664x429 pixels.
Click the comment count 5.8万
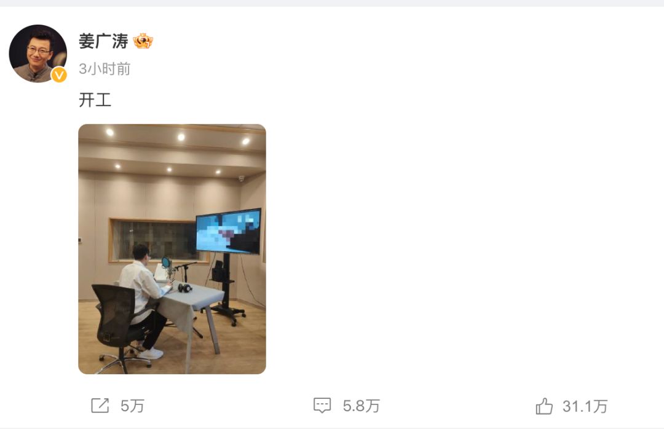362,406
